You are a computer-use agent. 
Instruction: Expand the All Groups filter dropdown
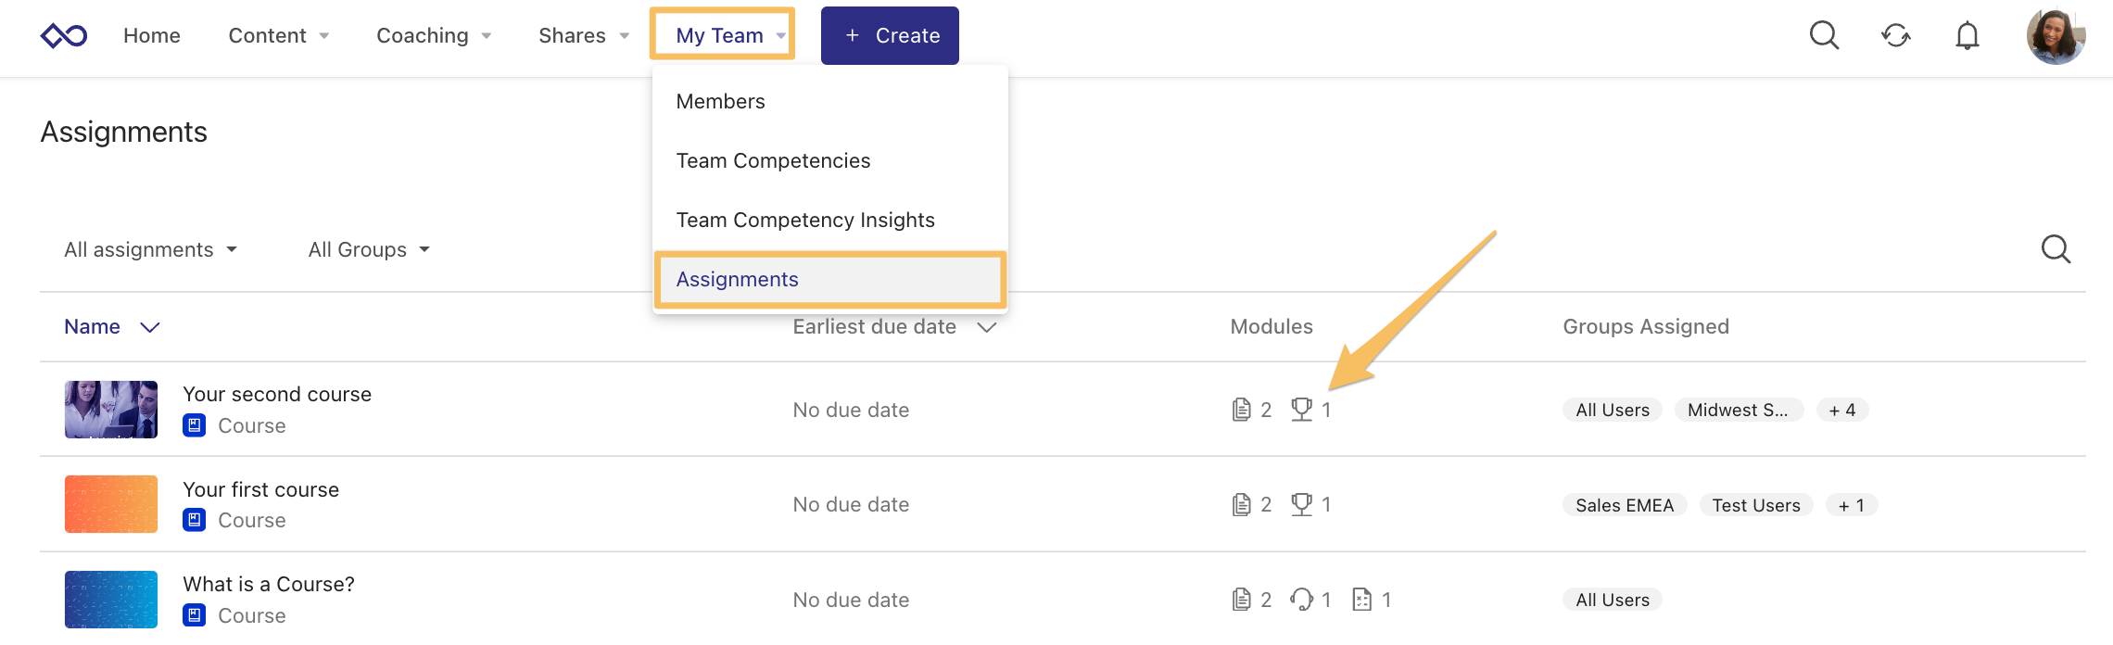369,249
